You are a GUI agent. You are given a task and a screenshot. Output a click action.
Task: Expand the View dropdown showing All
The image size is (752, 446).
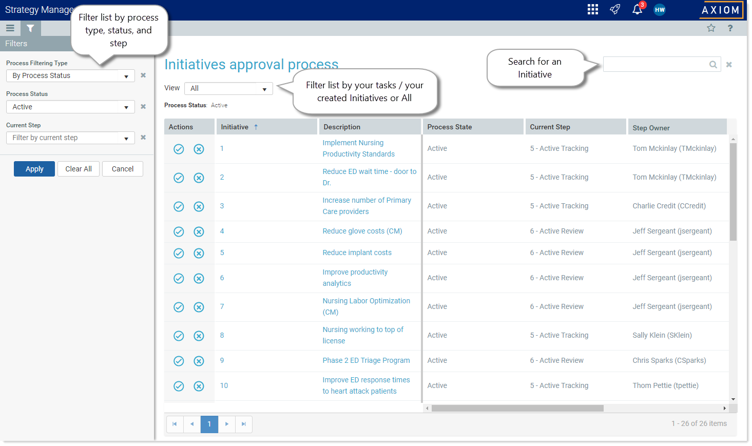(x=265, y=88)
